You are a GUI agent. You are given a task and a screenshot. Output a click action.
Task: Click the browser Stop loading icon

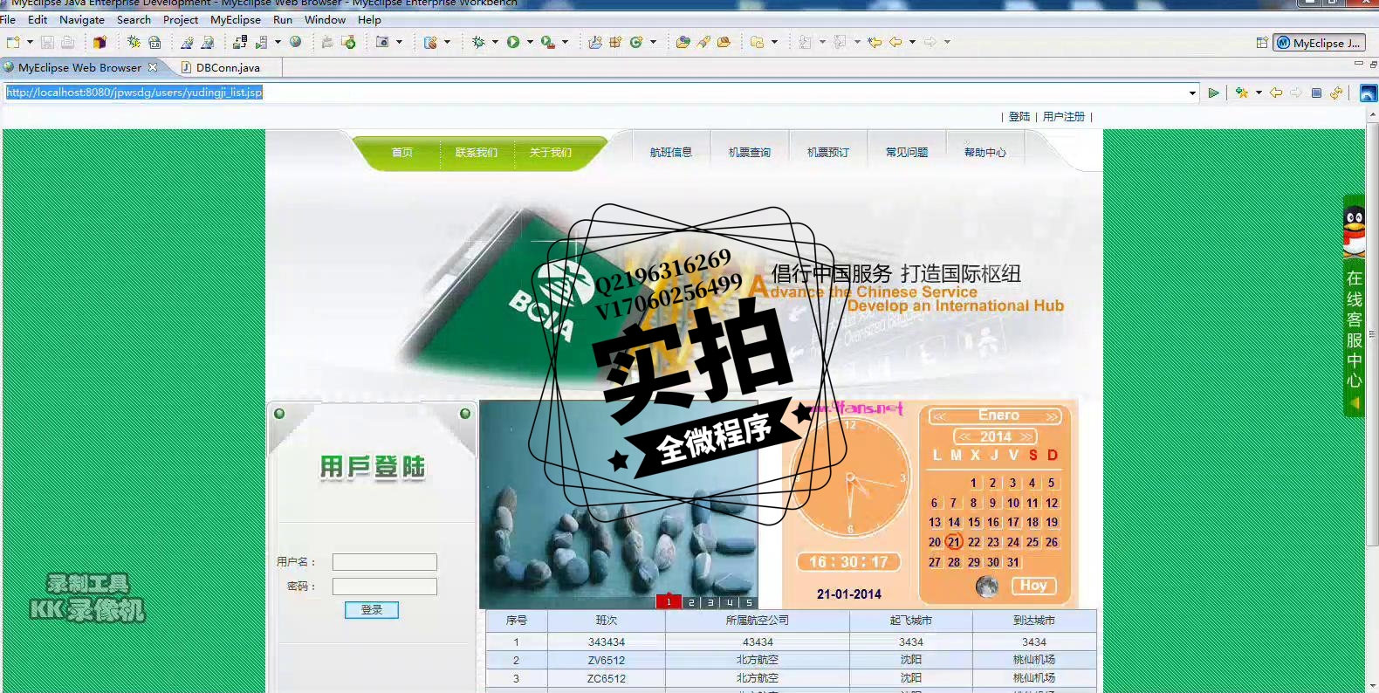(1316, 93)
